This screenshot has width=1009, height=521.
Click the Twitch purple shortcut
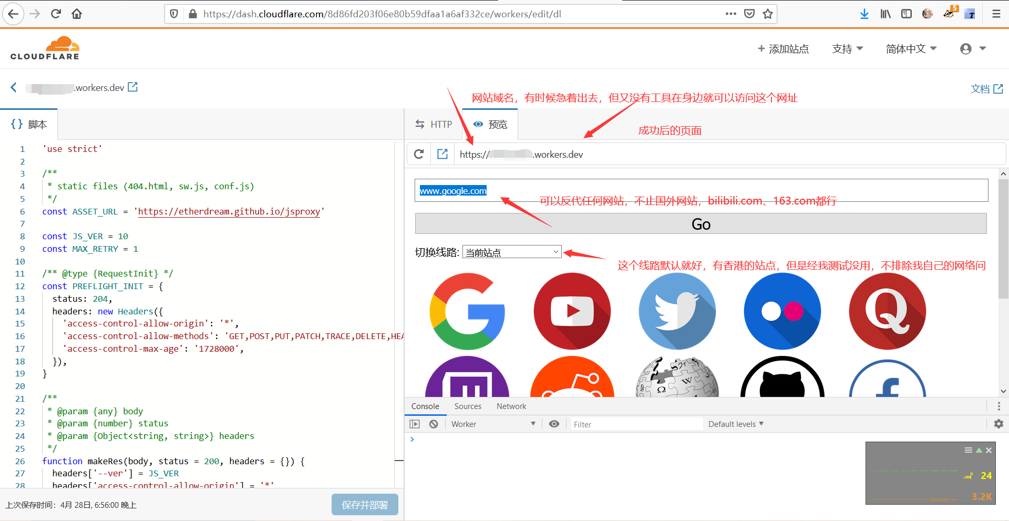click(x=467, y=376)
